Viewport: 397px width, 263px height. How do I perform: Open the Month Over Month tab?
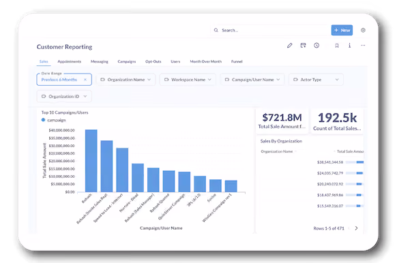click(206, 61)
